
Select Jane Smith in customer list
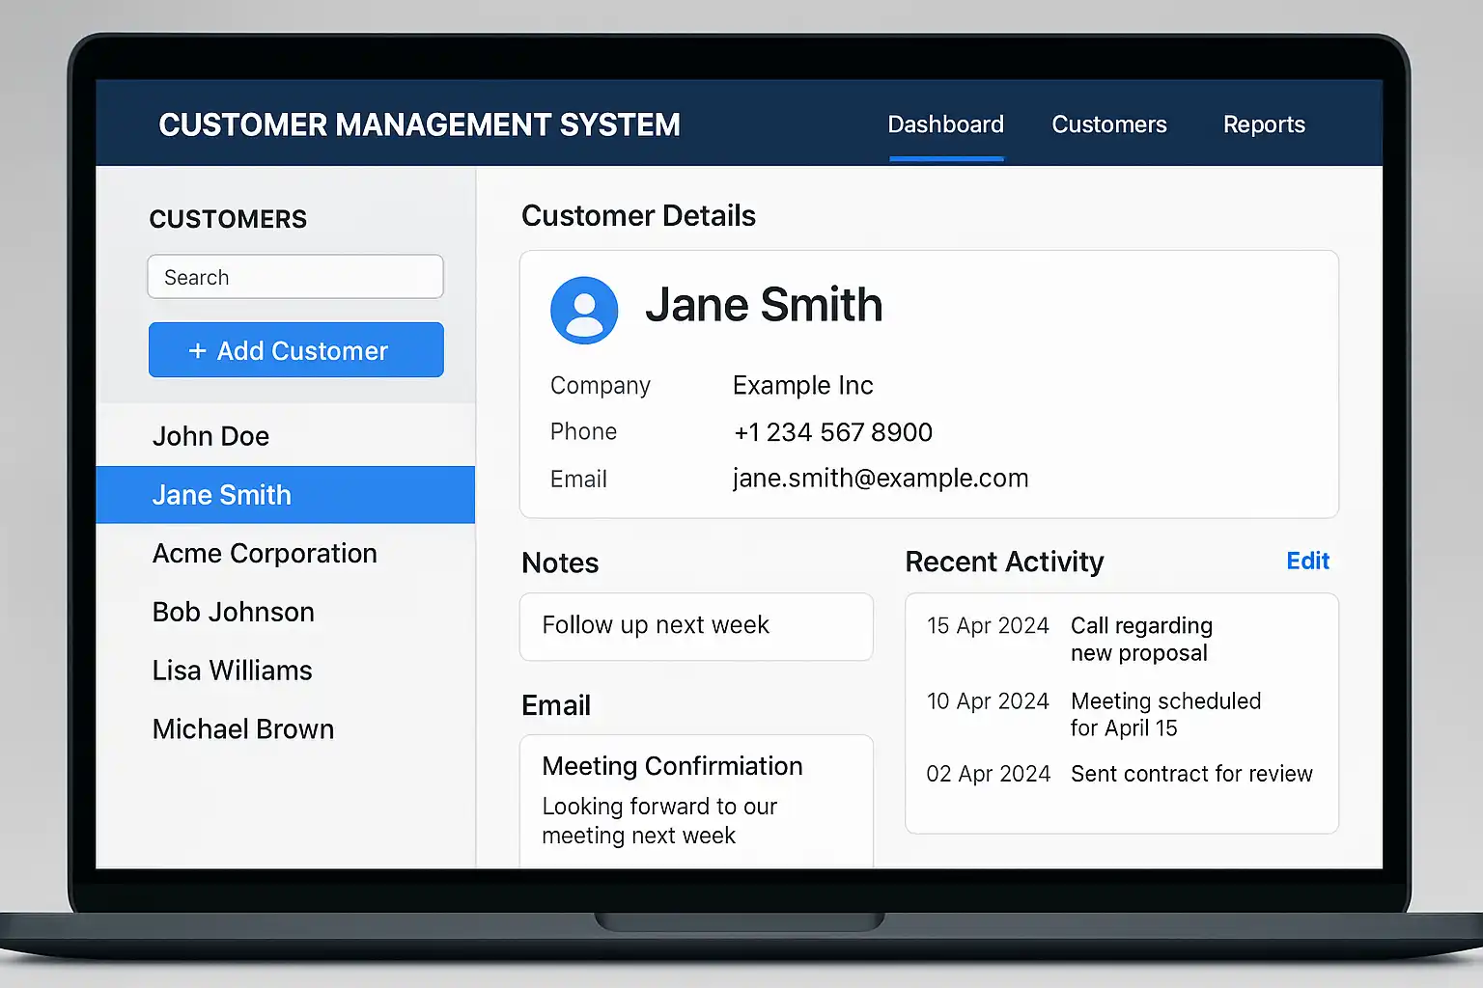coord(222,495)
